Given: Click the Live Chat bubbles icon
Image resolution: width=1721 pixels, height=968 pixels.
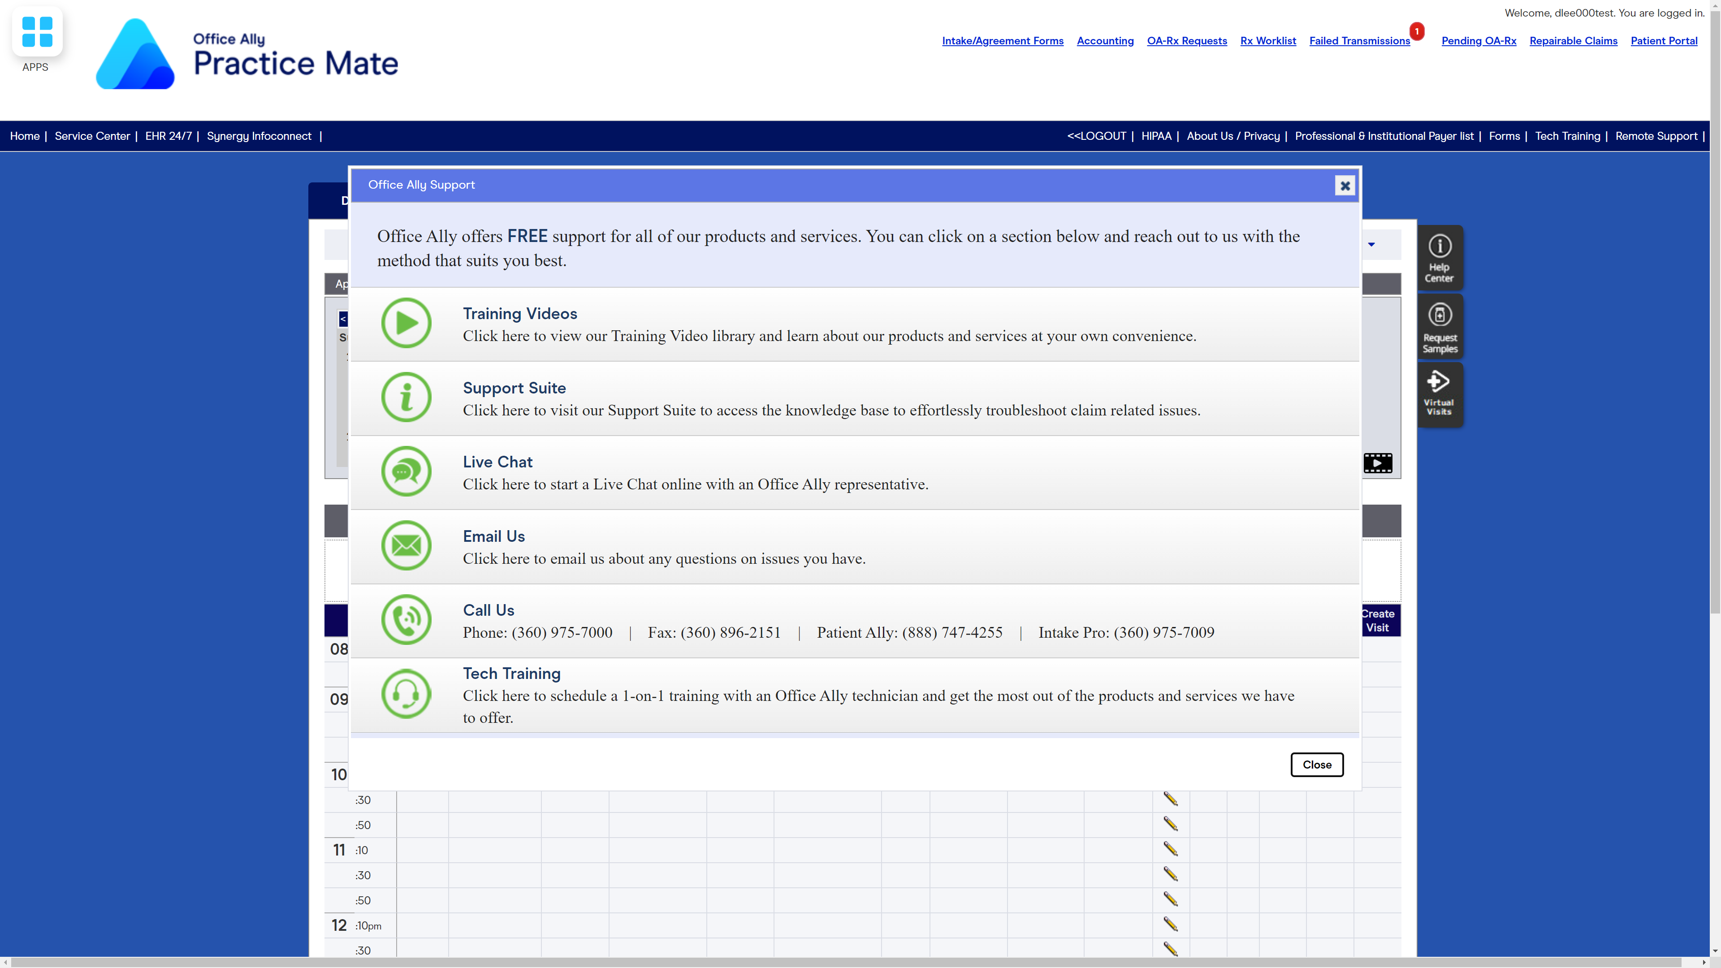Looking at the screenshot, I should [x=406, y=471].
